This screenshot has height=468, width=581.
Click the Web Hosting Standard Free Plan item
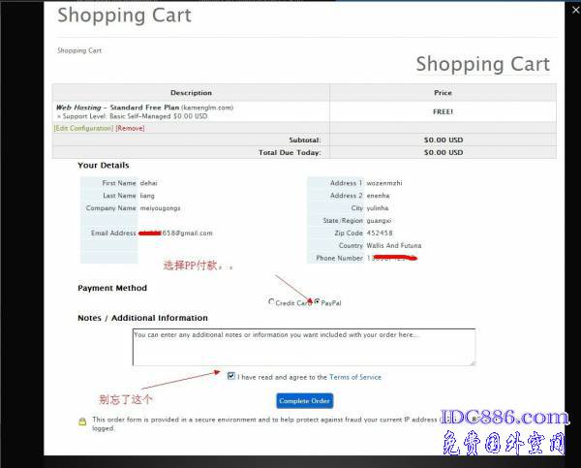(x=143, y=108)
